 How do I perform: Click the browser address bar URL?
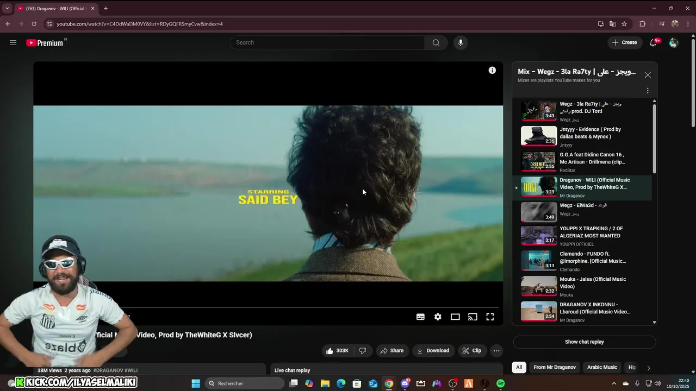coord(140,24)
